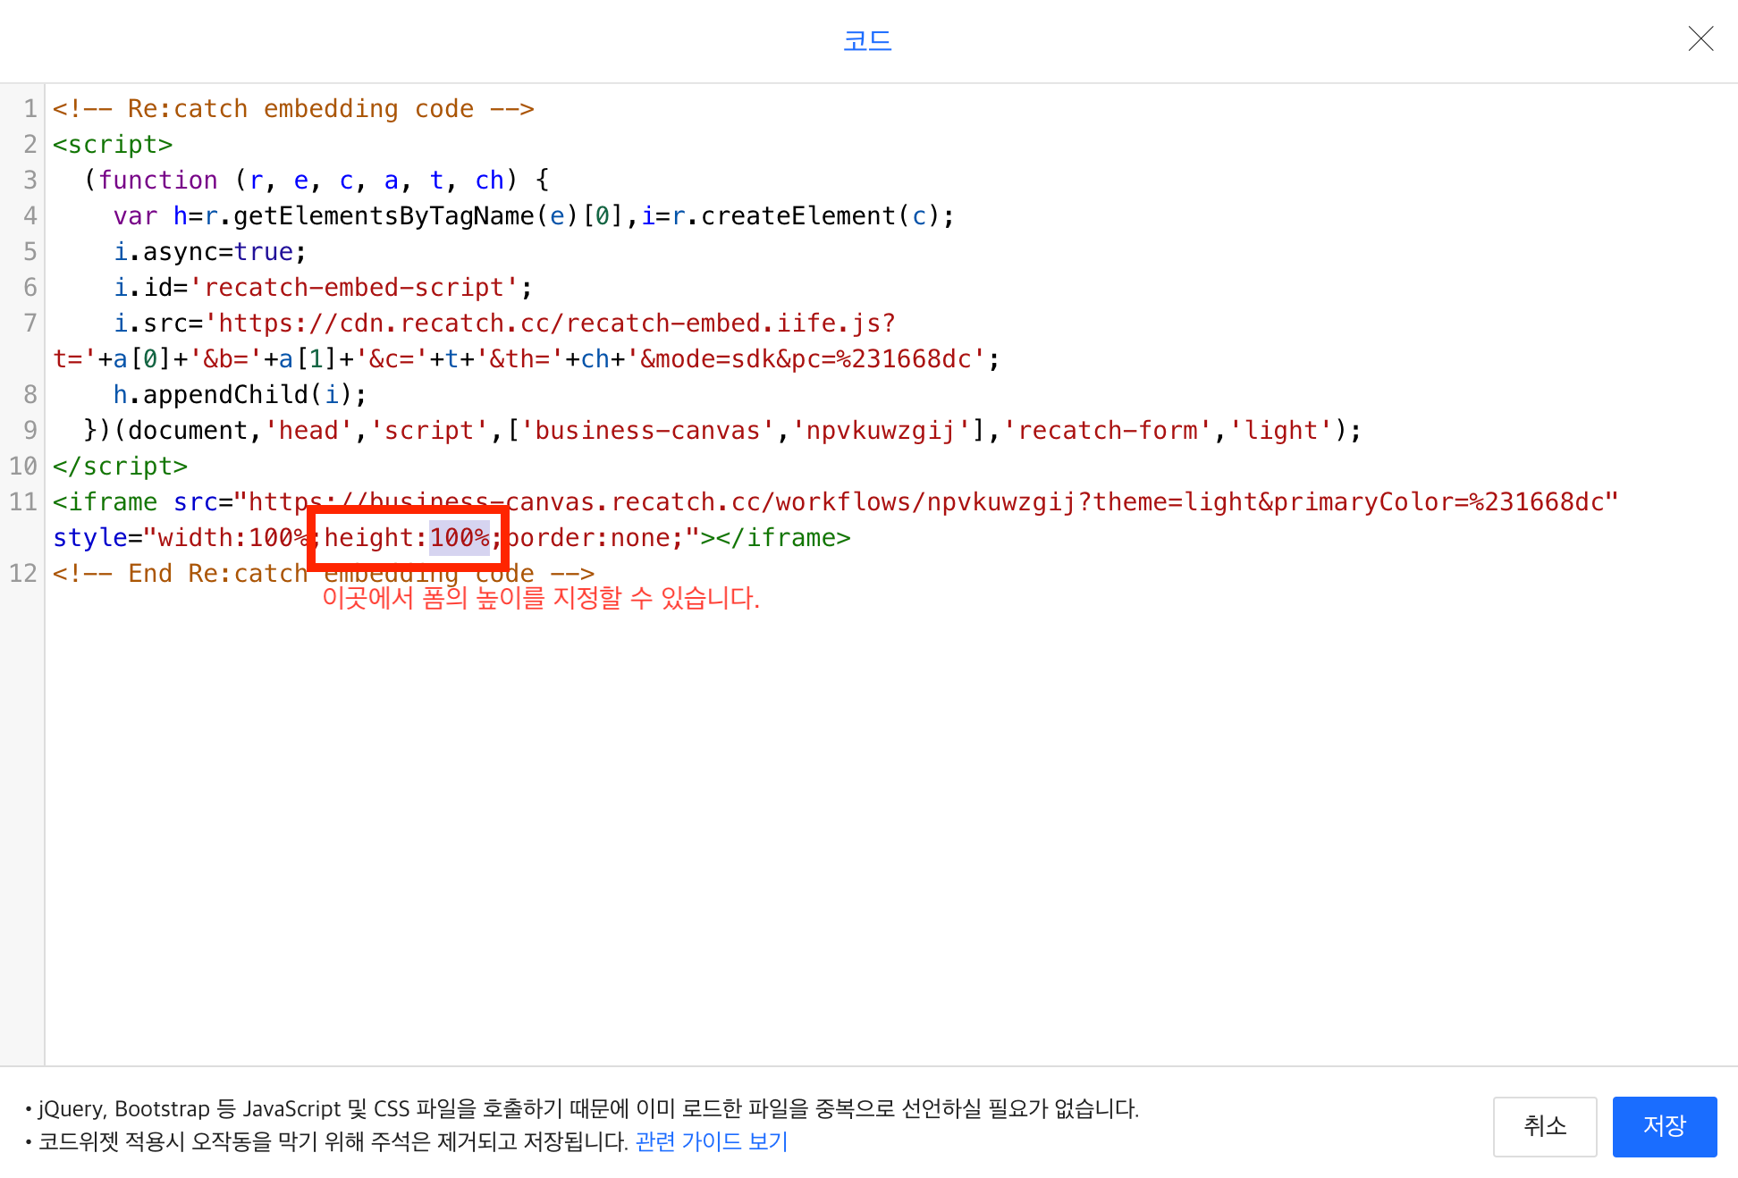Image resolution: width=1738 pixels, height=1178 pixels.
Task: Click the highlighted 100% height value
Action: pyautogui.click(x=459, y=538)
